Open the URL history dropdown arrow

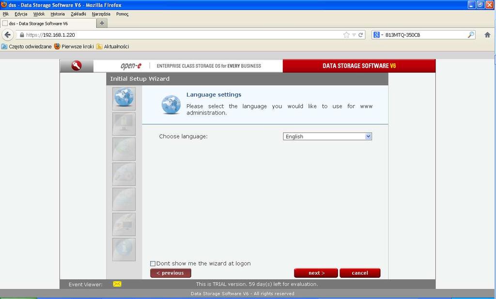[354, 35]
